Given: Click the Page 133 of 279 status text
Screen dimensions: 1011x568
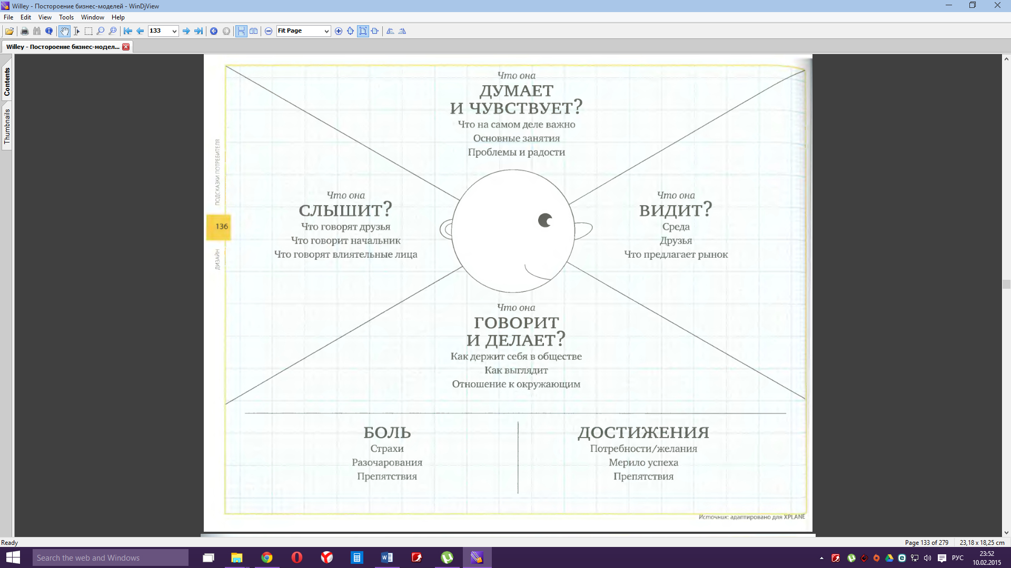Looking at the screenshot, I should pos(926,542).
